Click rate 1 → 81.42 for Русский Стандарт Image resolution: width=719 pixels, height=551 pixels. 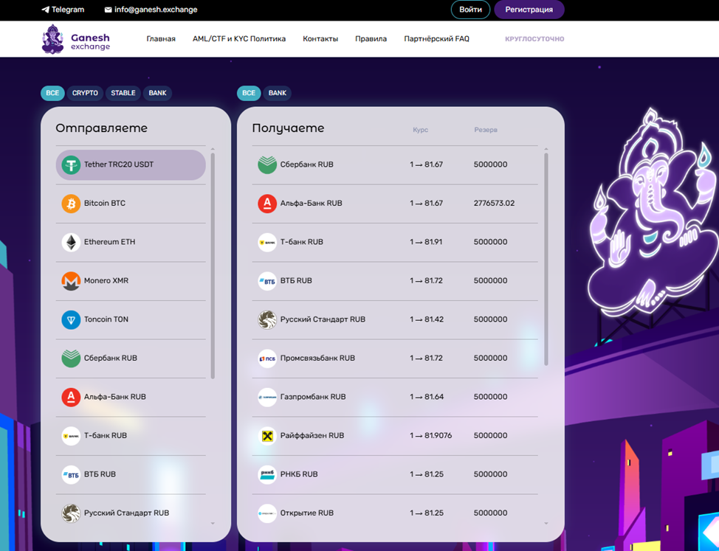click(427, 319)
